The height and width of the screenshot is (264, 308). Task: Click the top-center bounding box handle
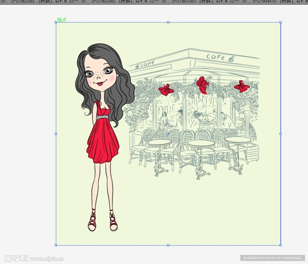tap(168, 22)
